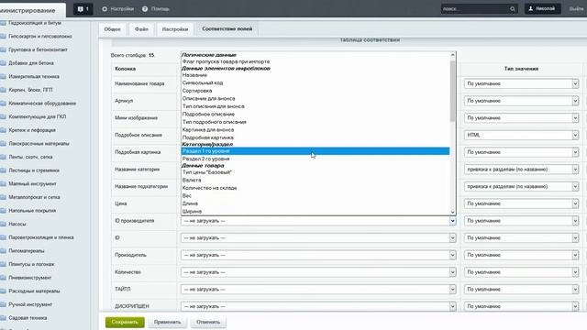Click folder icon of Измерительная техника
Image resolution: width=587 pixels, height=330 pixels.
click(x=3, y=77)
